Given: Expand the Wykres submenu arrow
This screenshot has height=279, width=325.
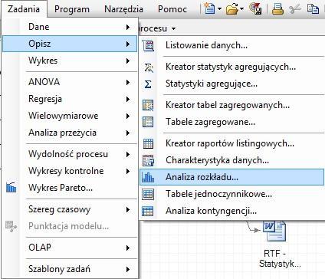Looking at the screenshot, I should [128, 61].
